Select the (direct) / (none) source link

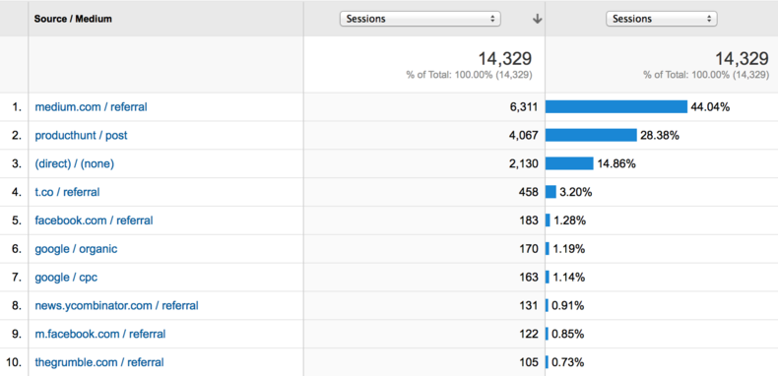[75, 163]
